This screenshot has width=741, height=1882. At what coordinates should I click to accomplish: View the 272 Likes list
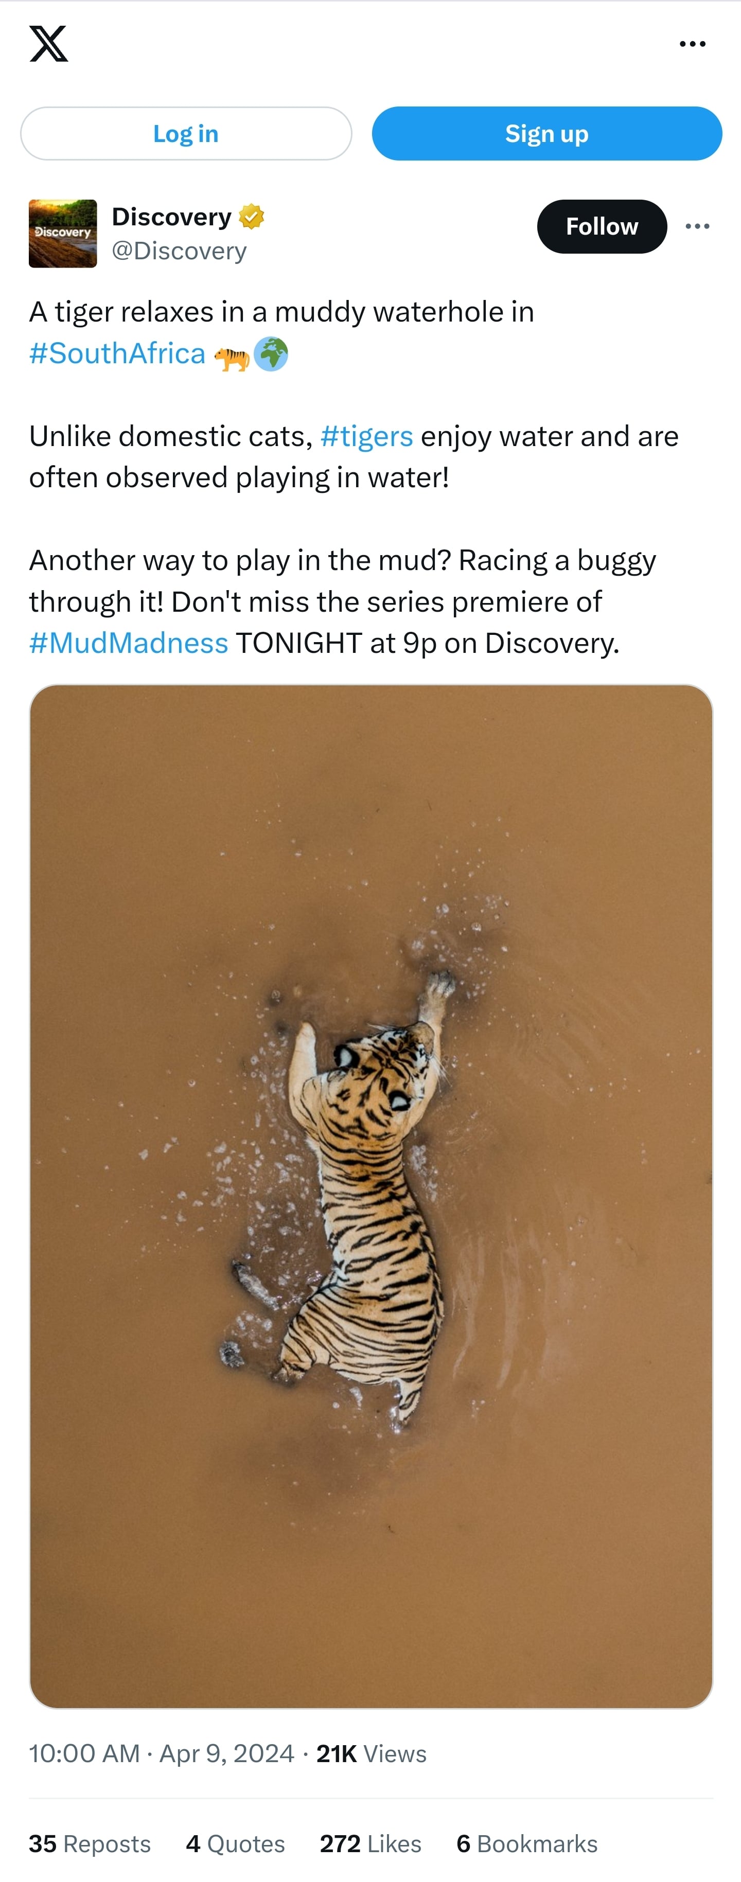pyautogui.click(x=370, y=1844)
